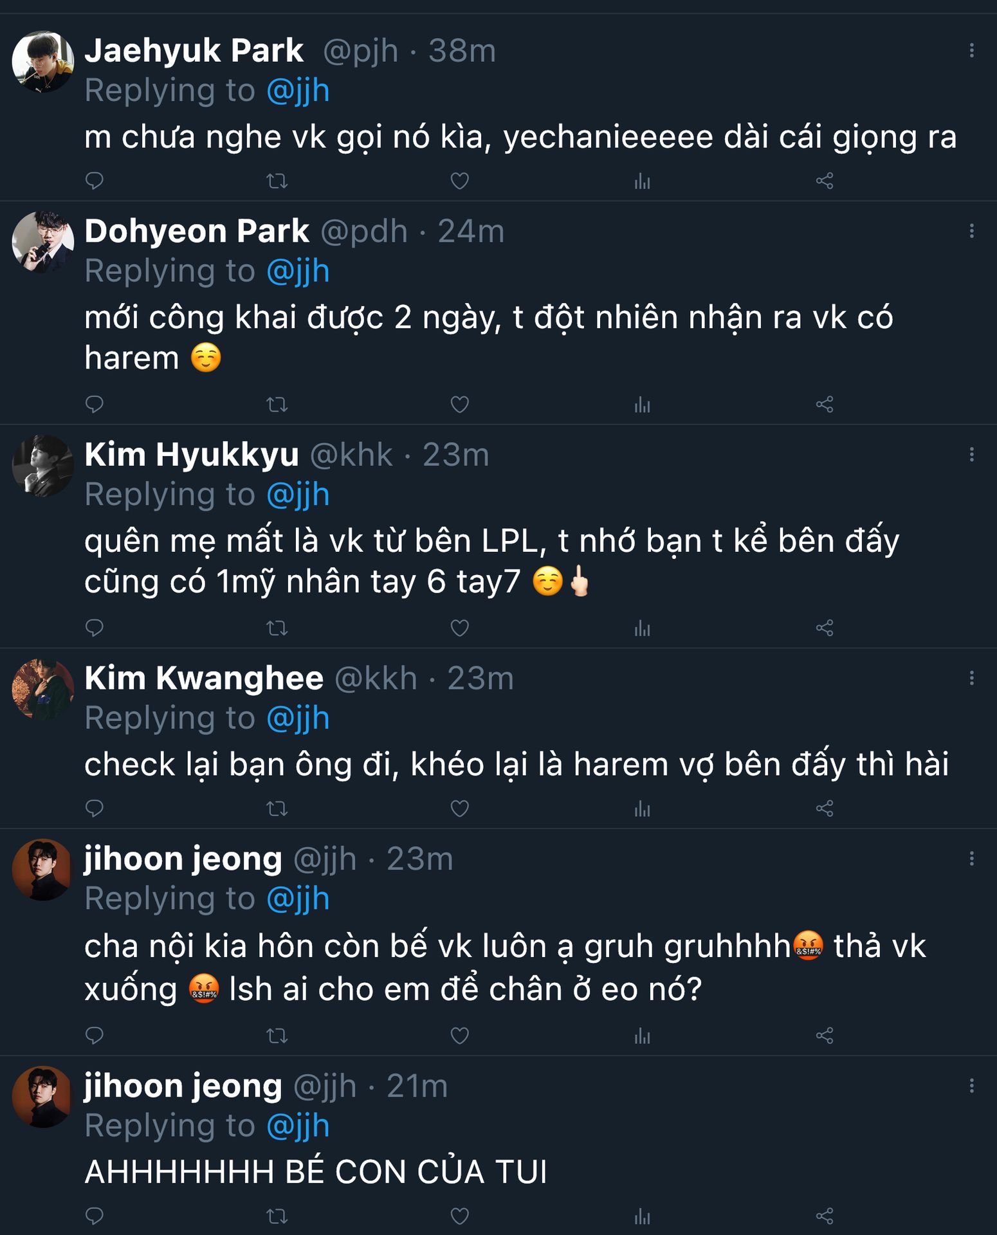
Task: Like the AHHHHHHH BÉ CON tweet
Action: click(x=459, y=1216)
